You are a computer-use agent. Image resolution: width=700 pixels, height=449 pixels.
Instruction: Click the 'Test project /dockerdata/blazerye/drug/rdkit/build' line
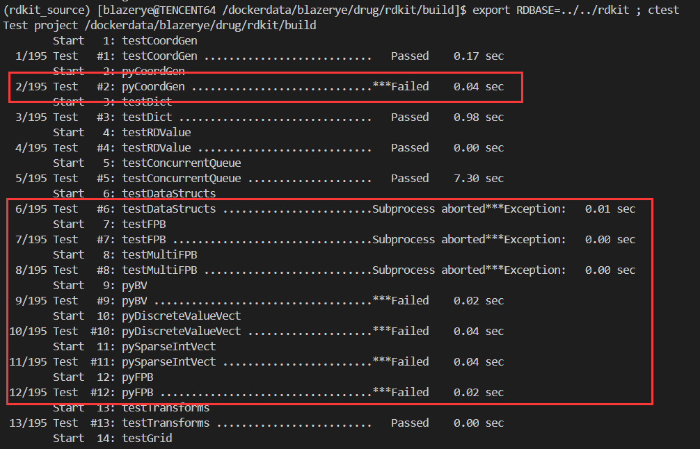tap(159, 26)
